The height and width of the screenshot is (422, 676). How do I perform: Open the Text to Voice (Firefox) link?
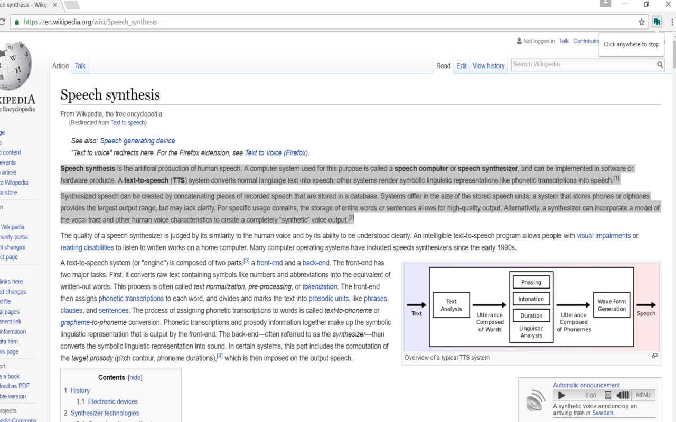coord(276,153)
